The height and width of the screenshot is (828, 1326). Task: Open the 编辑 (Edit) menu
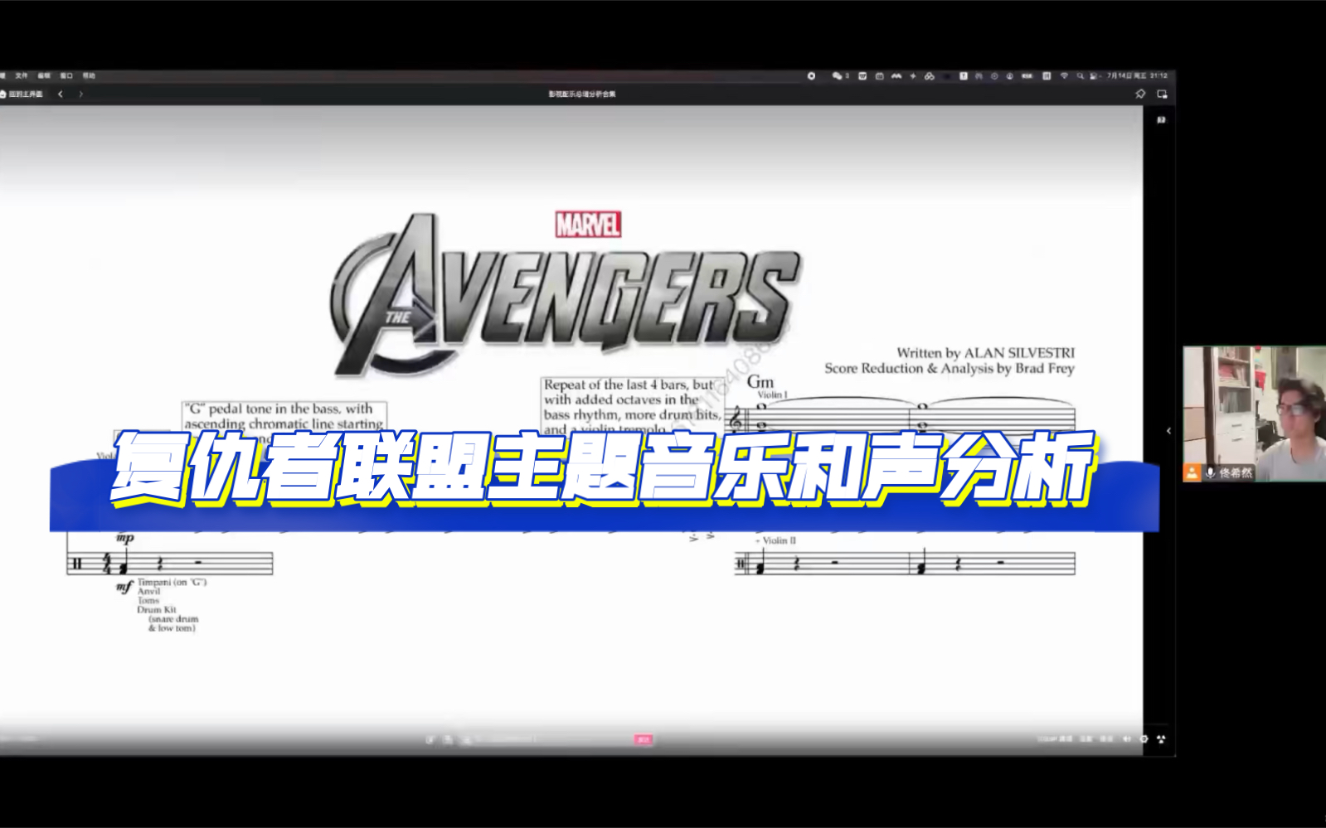pos(44,75)
